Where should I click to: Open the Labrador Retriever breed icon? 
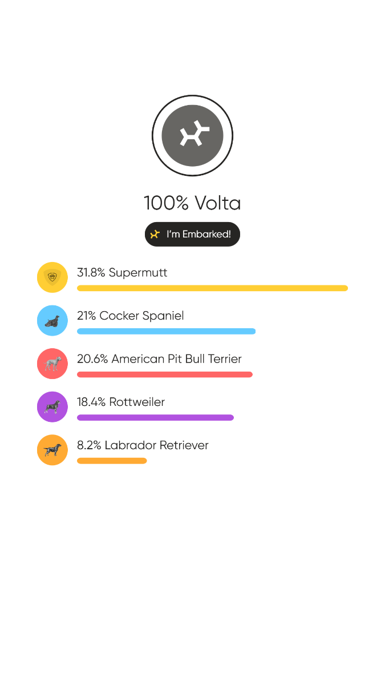(x=52, y=450)
